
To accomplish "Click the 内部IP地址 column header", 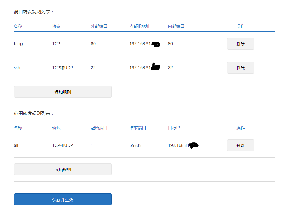I will click(x=140, y=26).
